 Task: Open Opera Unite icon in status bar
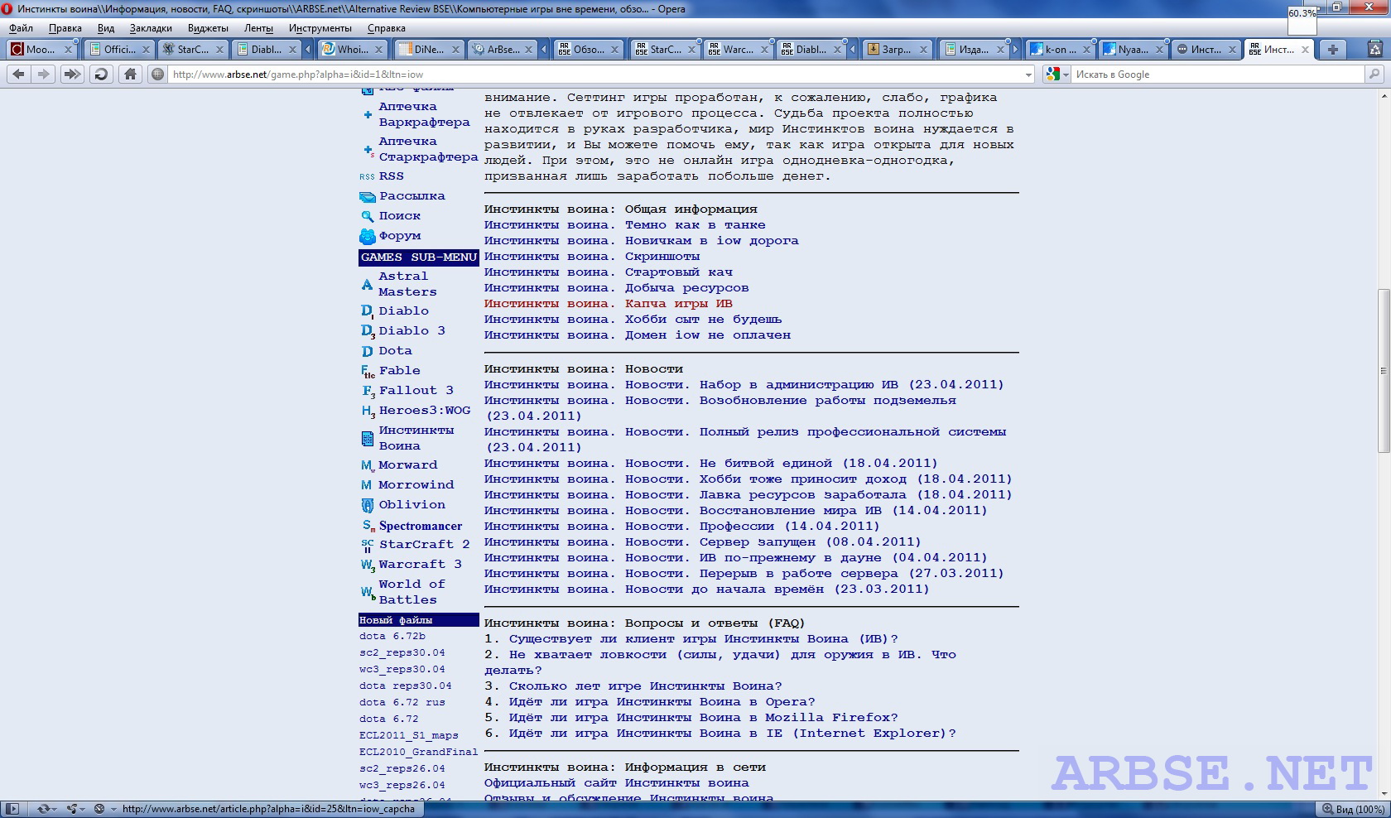pyautogui.click(x=72, y=809)
